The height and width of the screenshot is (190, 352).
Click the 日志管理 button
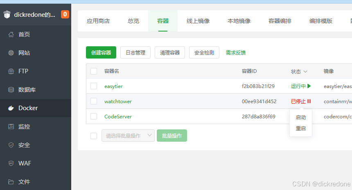pos(135,52)
